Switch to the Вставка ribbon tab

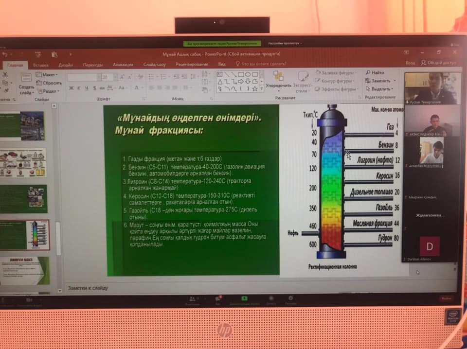point(41,65)
